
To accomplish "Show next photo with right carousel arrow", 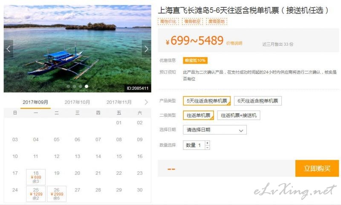I will point(146,49).
